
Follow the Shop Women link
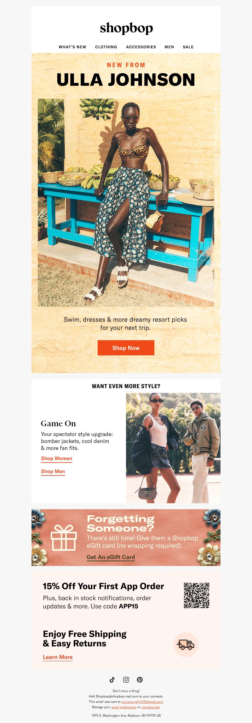pyautogui.click(x=57, y=459)
